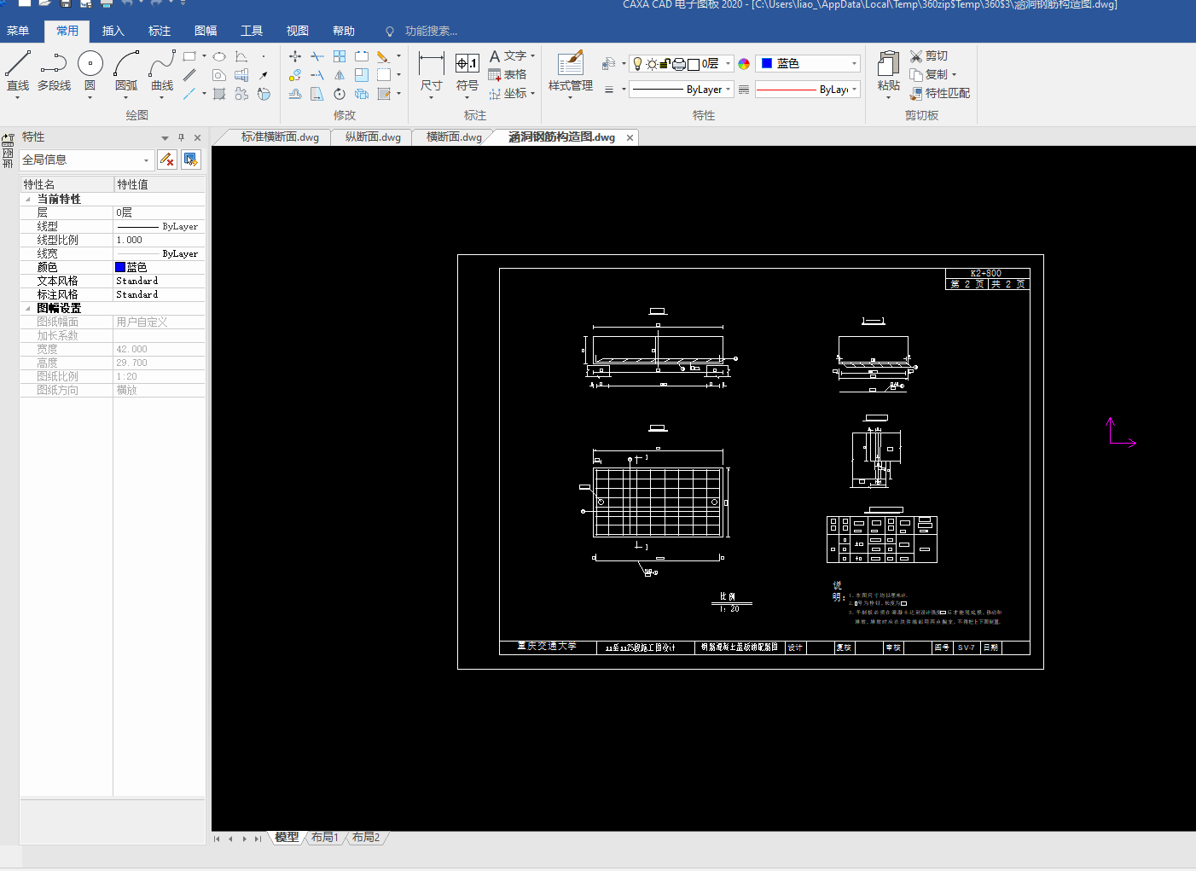Select the erase tool icon
Viewport: 1196px width, 871px height.
pyautogui.click(x=383, y=56)
